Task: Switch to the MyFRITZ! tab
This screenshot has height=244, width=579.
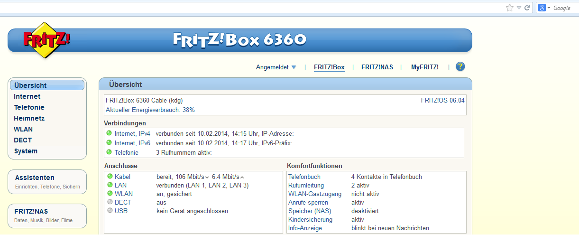Action: [x=425, y=67]
